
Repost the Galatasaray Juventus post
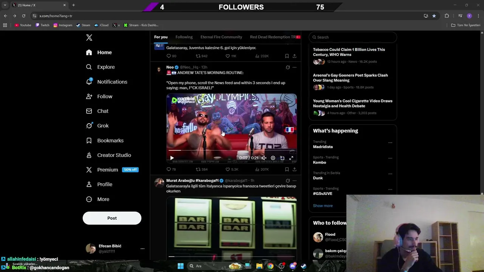point(202,56)
